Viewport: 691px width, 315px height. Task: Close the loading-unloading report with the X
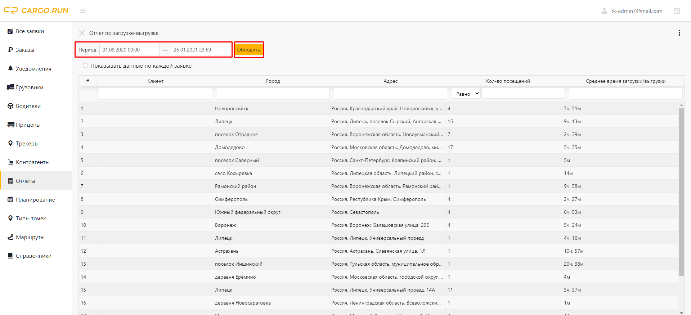click(x=82, y=33)
